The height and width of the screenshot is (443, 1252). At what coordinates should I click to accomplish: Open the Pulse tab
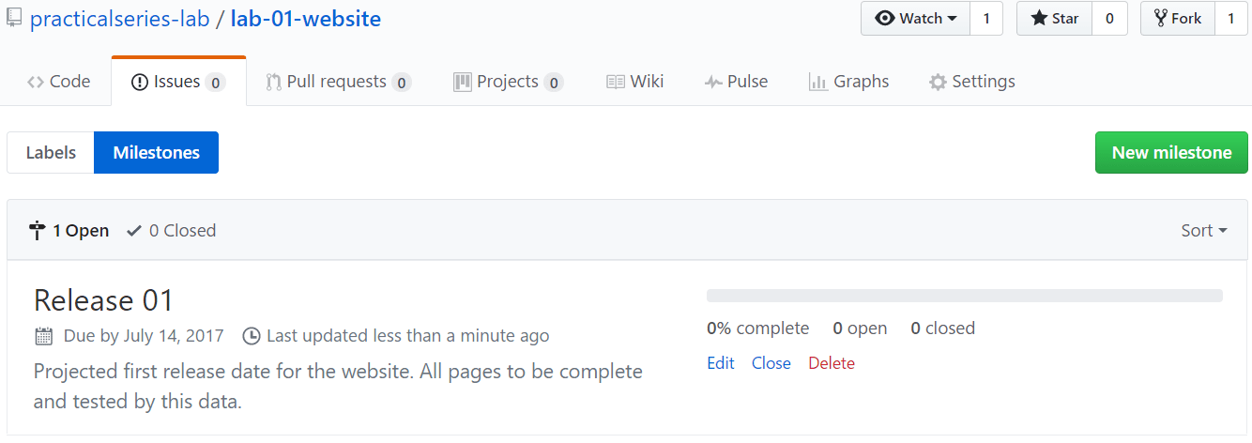pos(736,82)
